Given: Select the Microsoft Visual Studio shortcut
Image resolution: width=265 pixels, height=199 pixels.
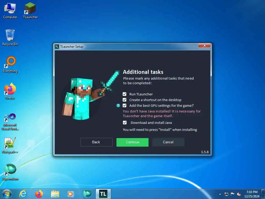Looking at the screenshot, I should tap(10, 122).
